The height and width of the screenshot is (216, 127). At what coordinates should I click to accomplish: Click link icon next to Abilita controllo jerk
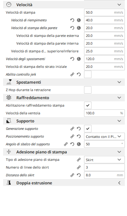pos(72,74)
